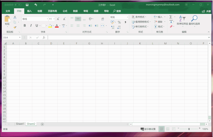
Task: Increase font size with larger A
Action: coord(58,19)
